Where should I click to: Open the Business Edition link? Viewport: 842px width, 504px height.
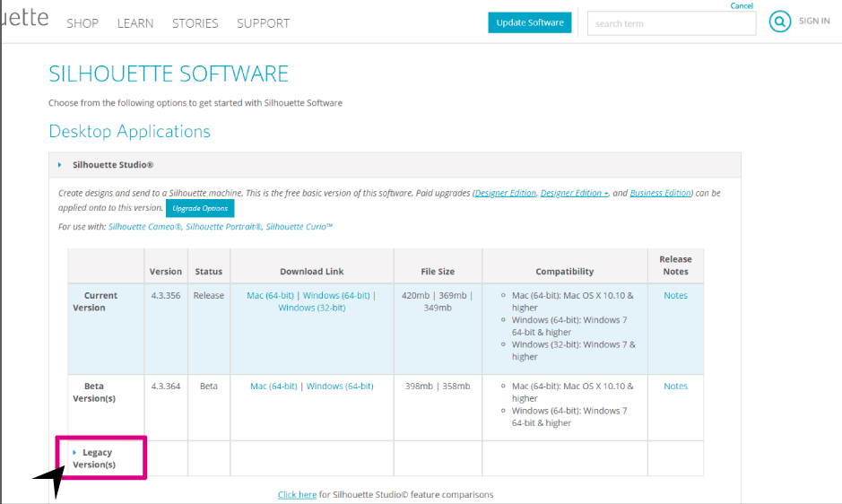661,193
